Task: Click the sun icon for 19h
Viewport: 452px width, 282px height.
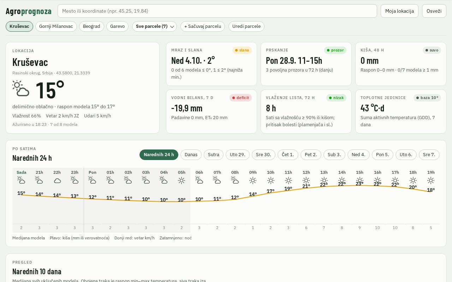Action: coord(431,180)
